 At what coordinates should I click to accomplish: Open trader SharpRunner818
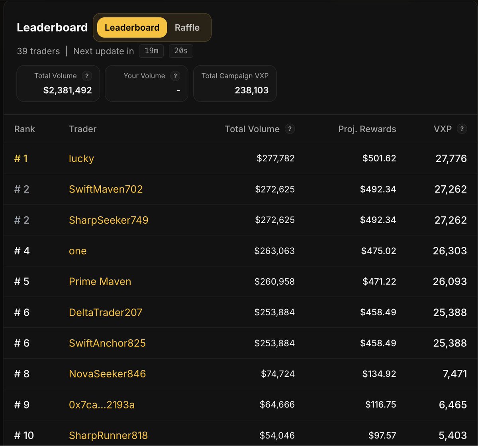tap(108, 436)
